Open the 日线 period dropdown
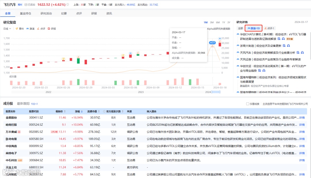Screen dimensions: 311x178 7,29
